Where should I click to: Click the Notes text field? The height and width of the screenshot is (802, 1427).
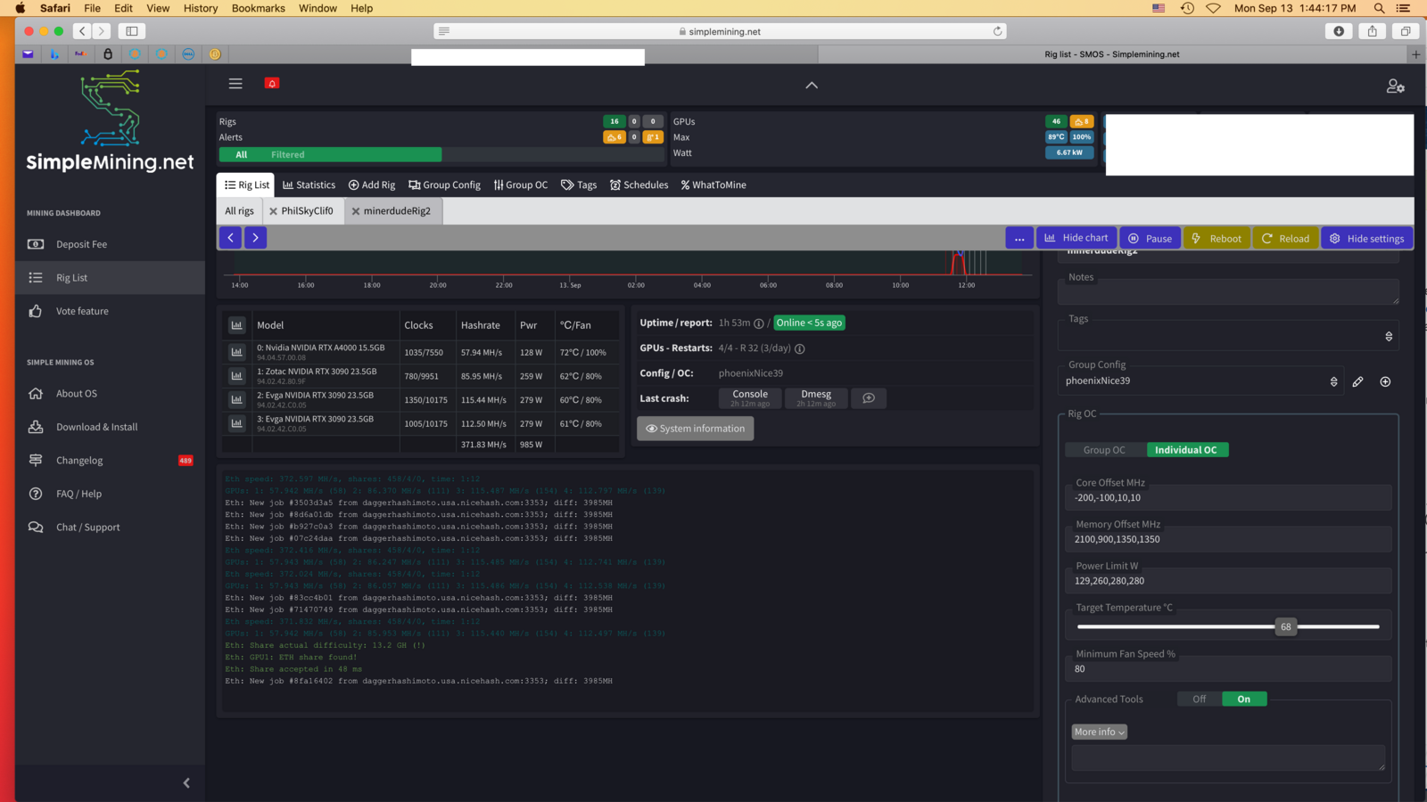1228,292
